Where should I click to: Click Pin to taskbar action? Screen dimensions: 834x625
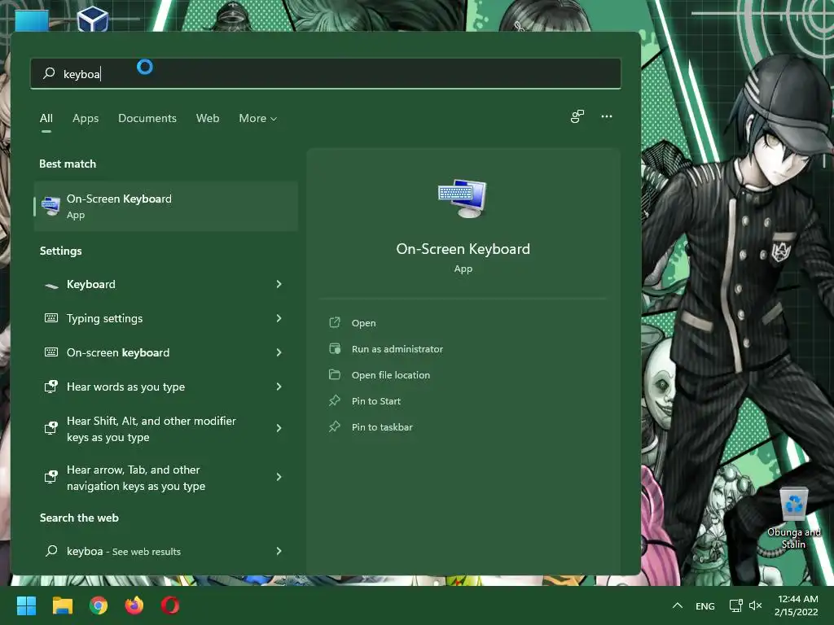point(382,427)
